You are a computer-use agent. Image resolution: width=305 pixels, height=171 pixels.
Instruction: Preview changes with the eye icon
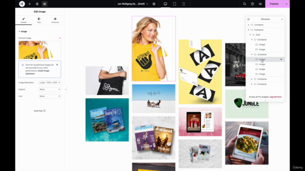click(260, 4)
